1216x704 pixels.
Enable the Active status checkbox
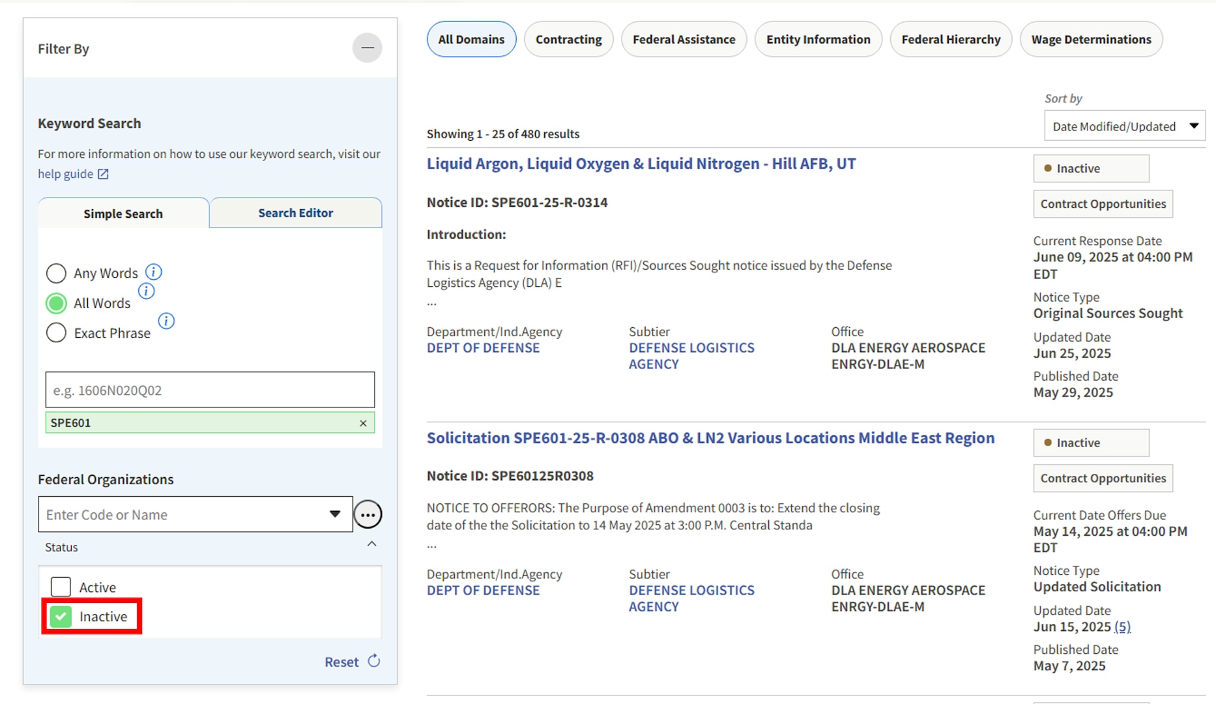pyautogui.click(x=60, y=586)
